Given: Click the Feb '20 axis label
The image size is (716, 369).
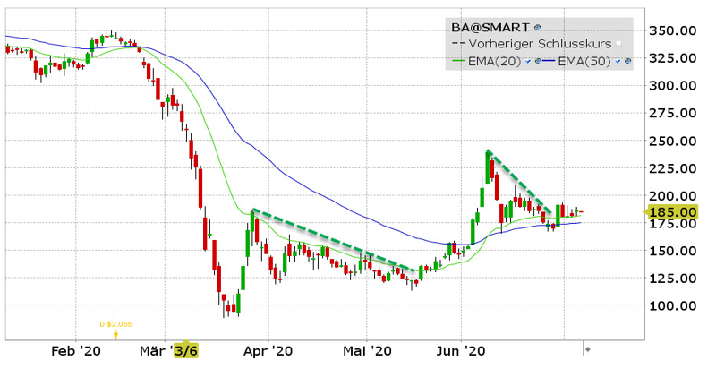Looking at the screenshot, I should (x=76, y=351).
